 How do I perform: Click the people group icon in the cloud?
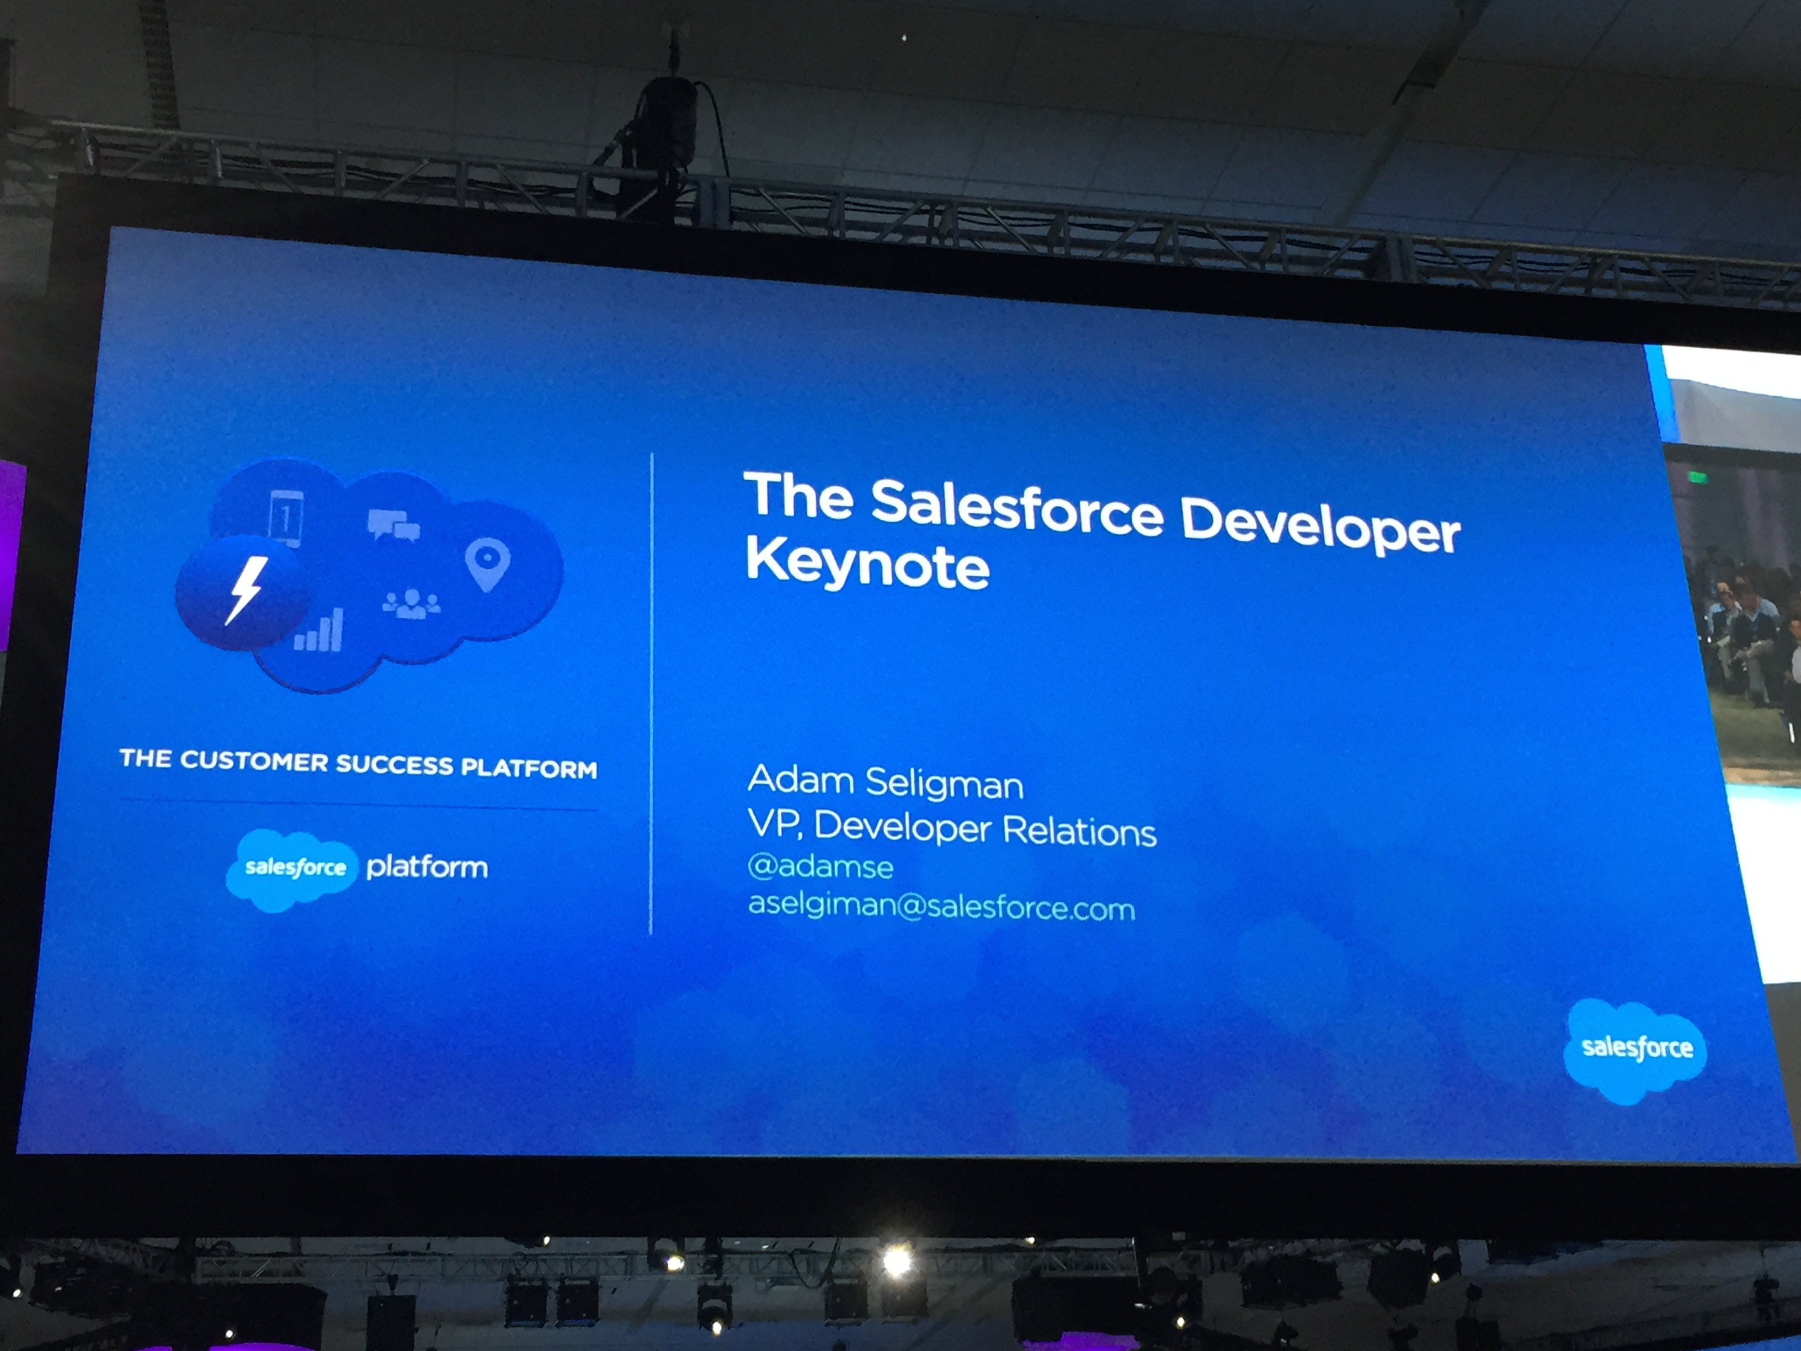pos(411,603)
